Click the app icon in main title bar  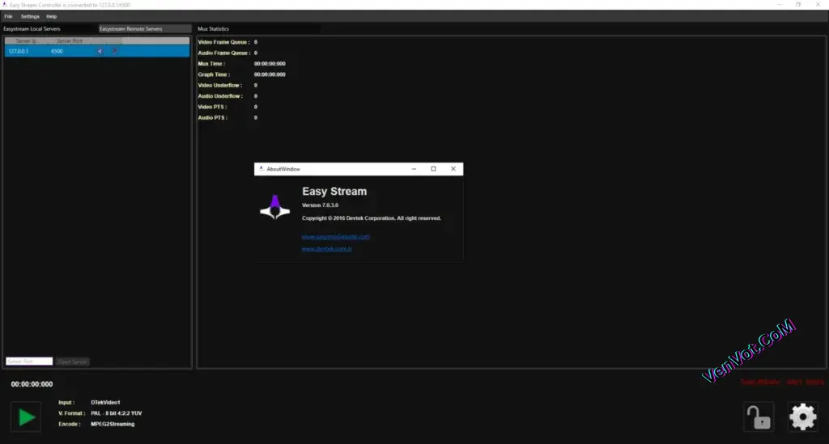(5, 5)
